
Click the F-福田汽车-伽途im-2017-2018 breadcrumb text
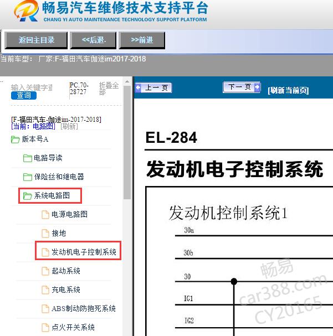56,119
